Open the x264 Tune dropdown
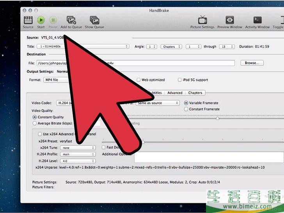The width and height of the screenshot is (284, 213). pos(78,148)
